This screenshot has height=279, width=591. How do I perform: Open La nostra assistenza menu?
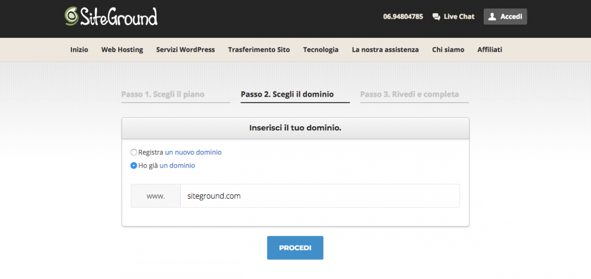click(x=385, y=49)
